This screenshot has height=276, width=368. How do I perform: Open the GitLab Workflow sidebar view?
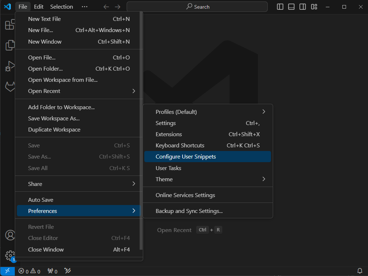pos(10,86)
